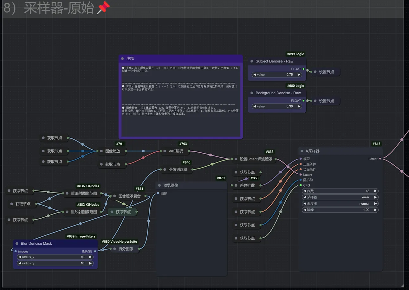Open the 调度器 normal combo in K采样器
Screen dimensions: 409x290
[x=340, y=204]
